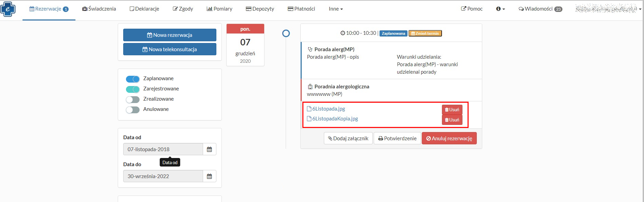The height and width of the screenshot is (202, 644).
Task: Click the Zaplanowana status badge
Action: tap(393, 33)
